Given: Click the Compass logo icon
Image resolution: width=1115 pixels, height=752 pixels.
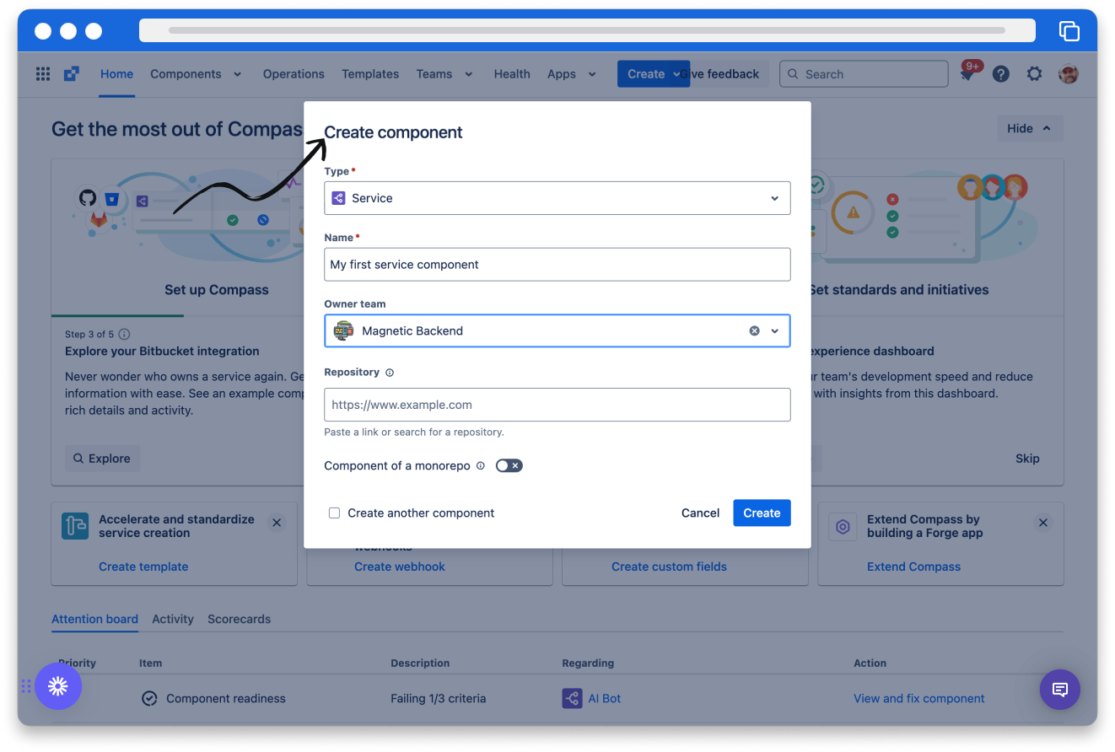Looking at the screenshot, I should coord(72,74).
